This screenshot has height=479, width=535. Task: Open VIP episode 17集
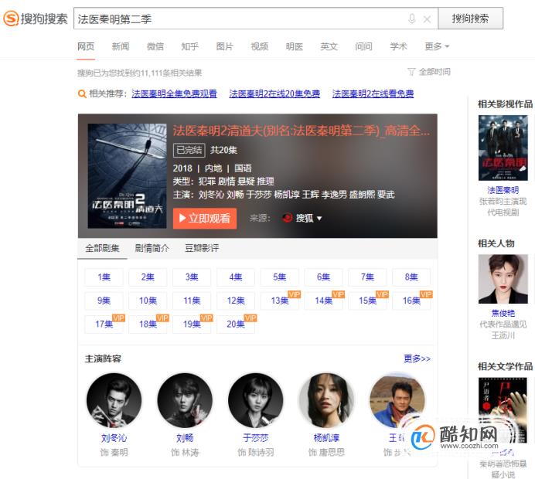(x=104, y=324)
